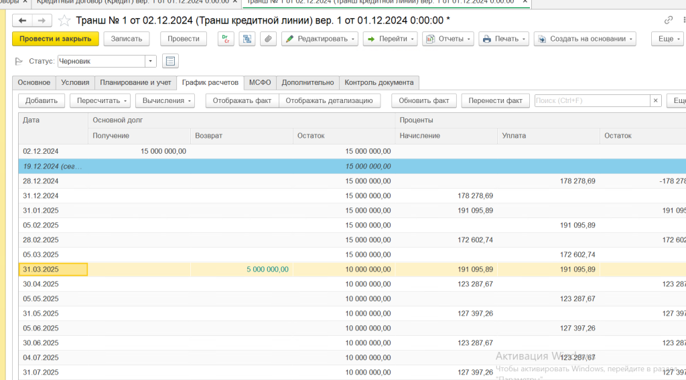Close the Кредитный договор tab
686x380 pixels.
[x=235, y=2]
